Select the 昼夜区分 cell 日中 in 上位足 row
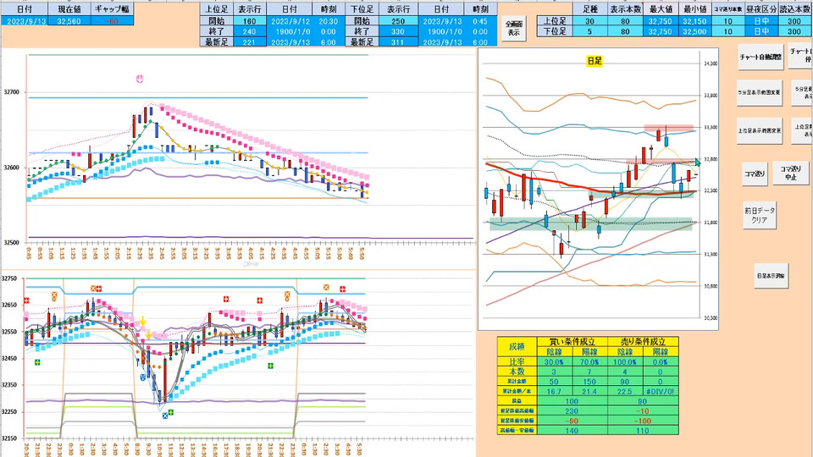813x457 pixels. (761, 21)
